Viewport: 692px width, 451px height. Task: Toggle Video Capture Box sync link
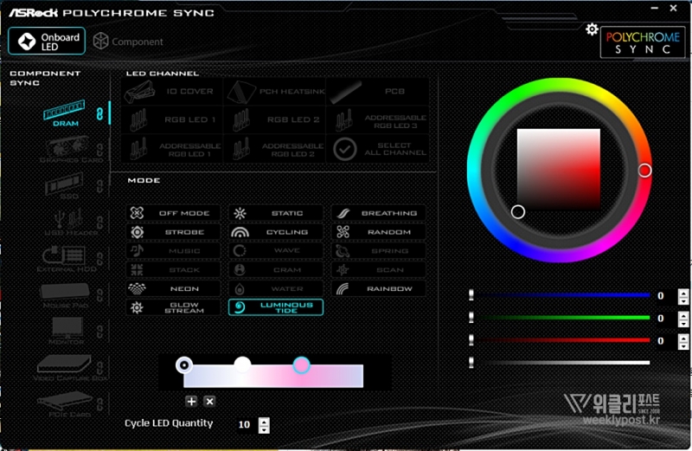pos(100,368)
